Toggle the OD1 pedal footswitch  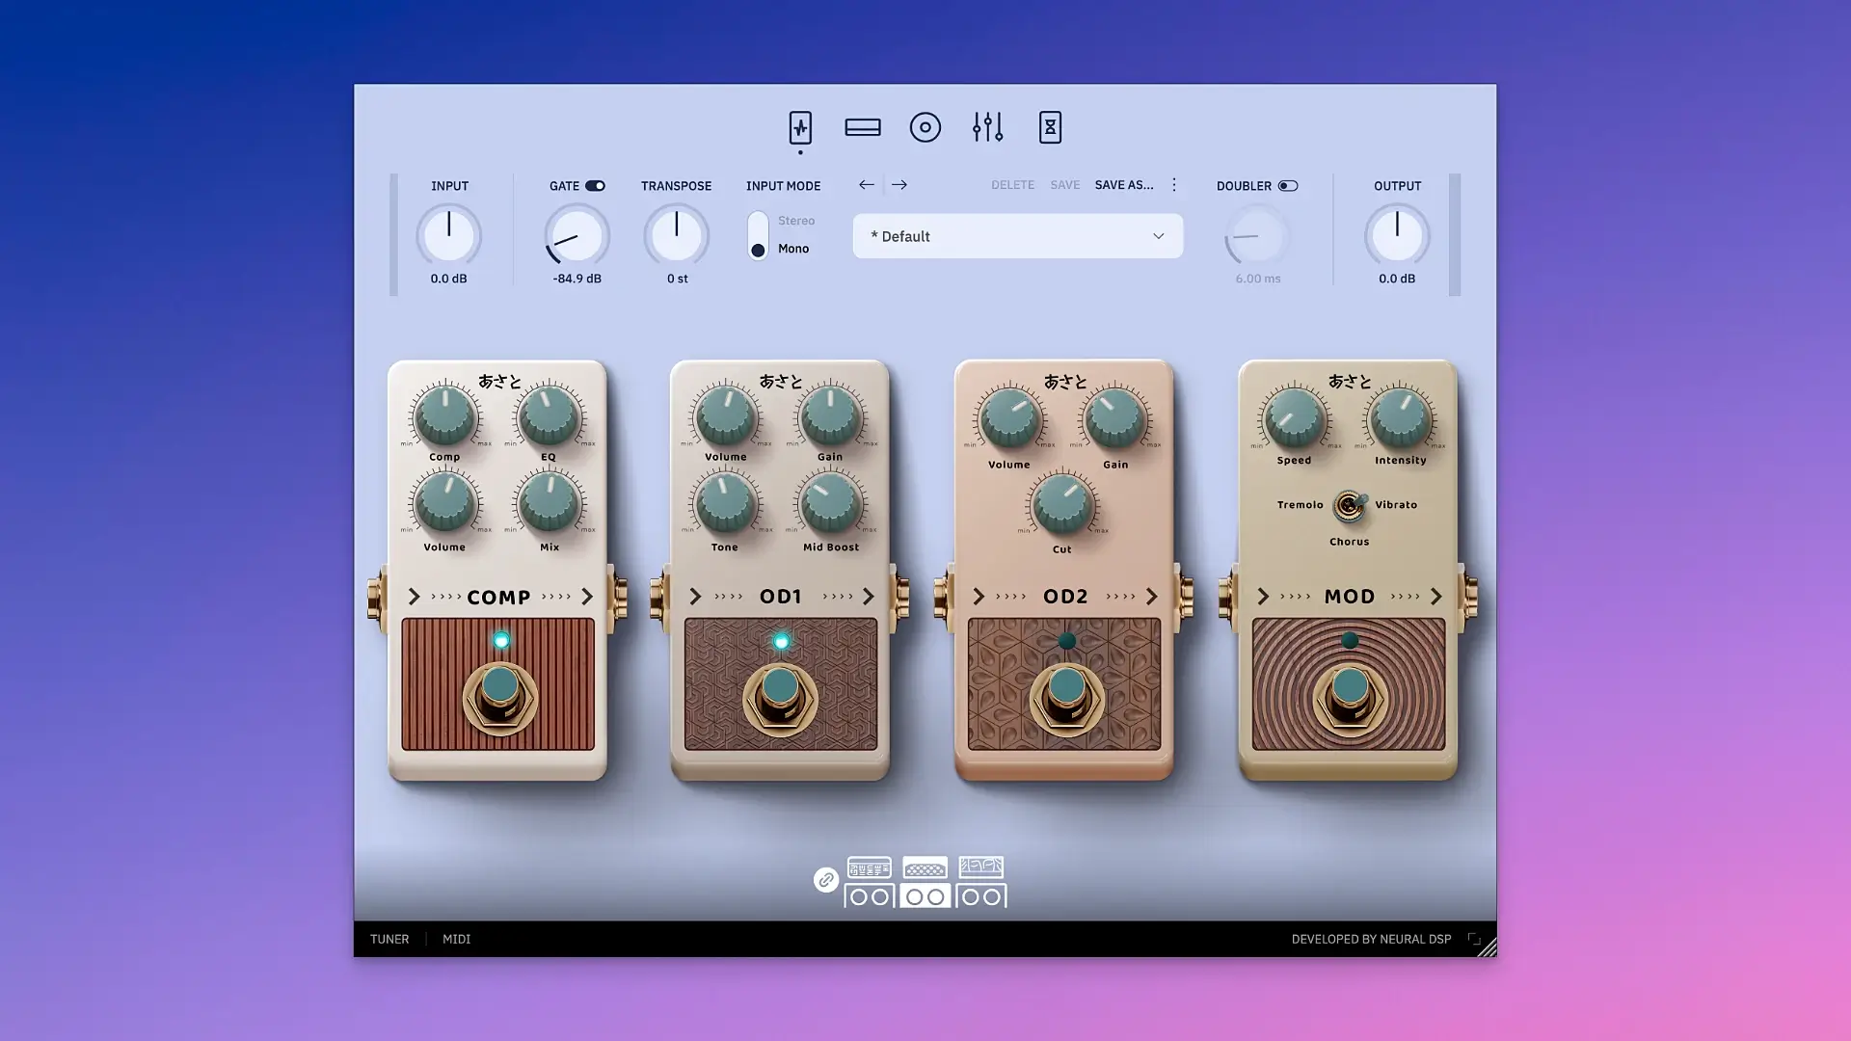coord(780,699)
